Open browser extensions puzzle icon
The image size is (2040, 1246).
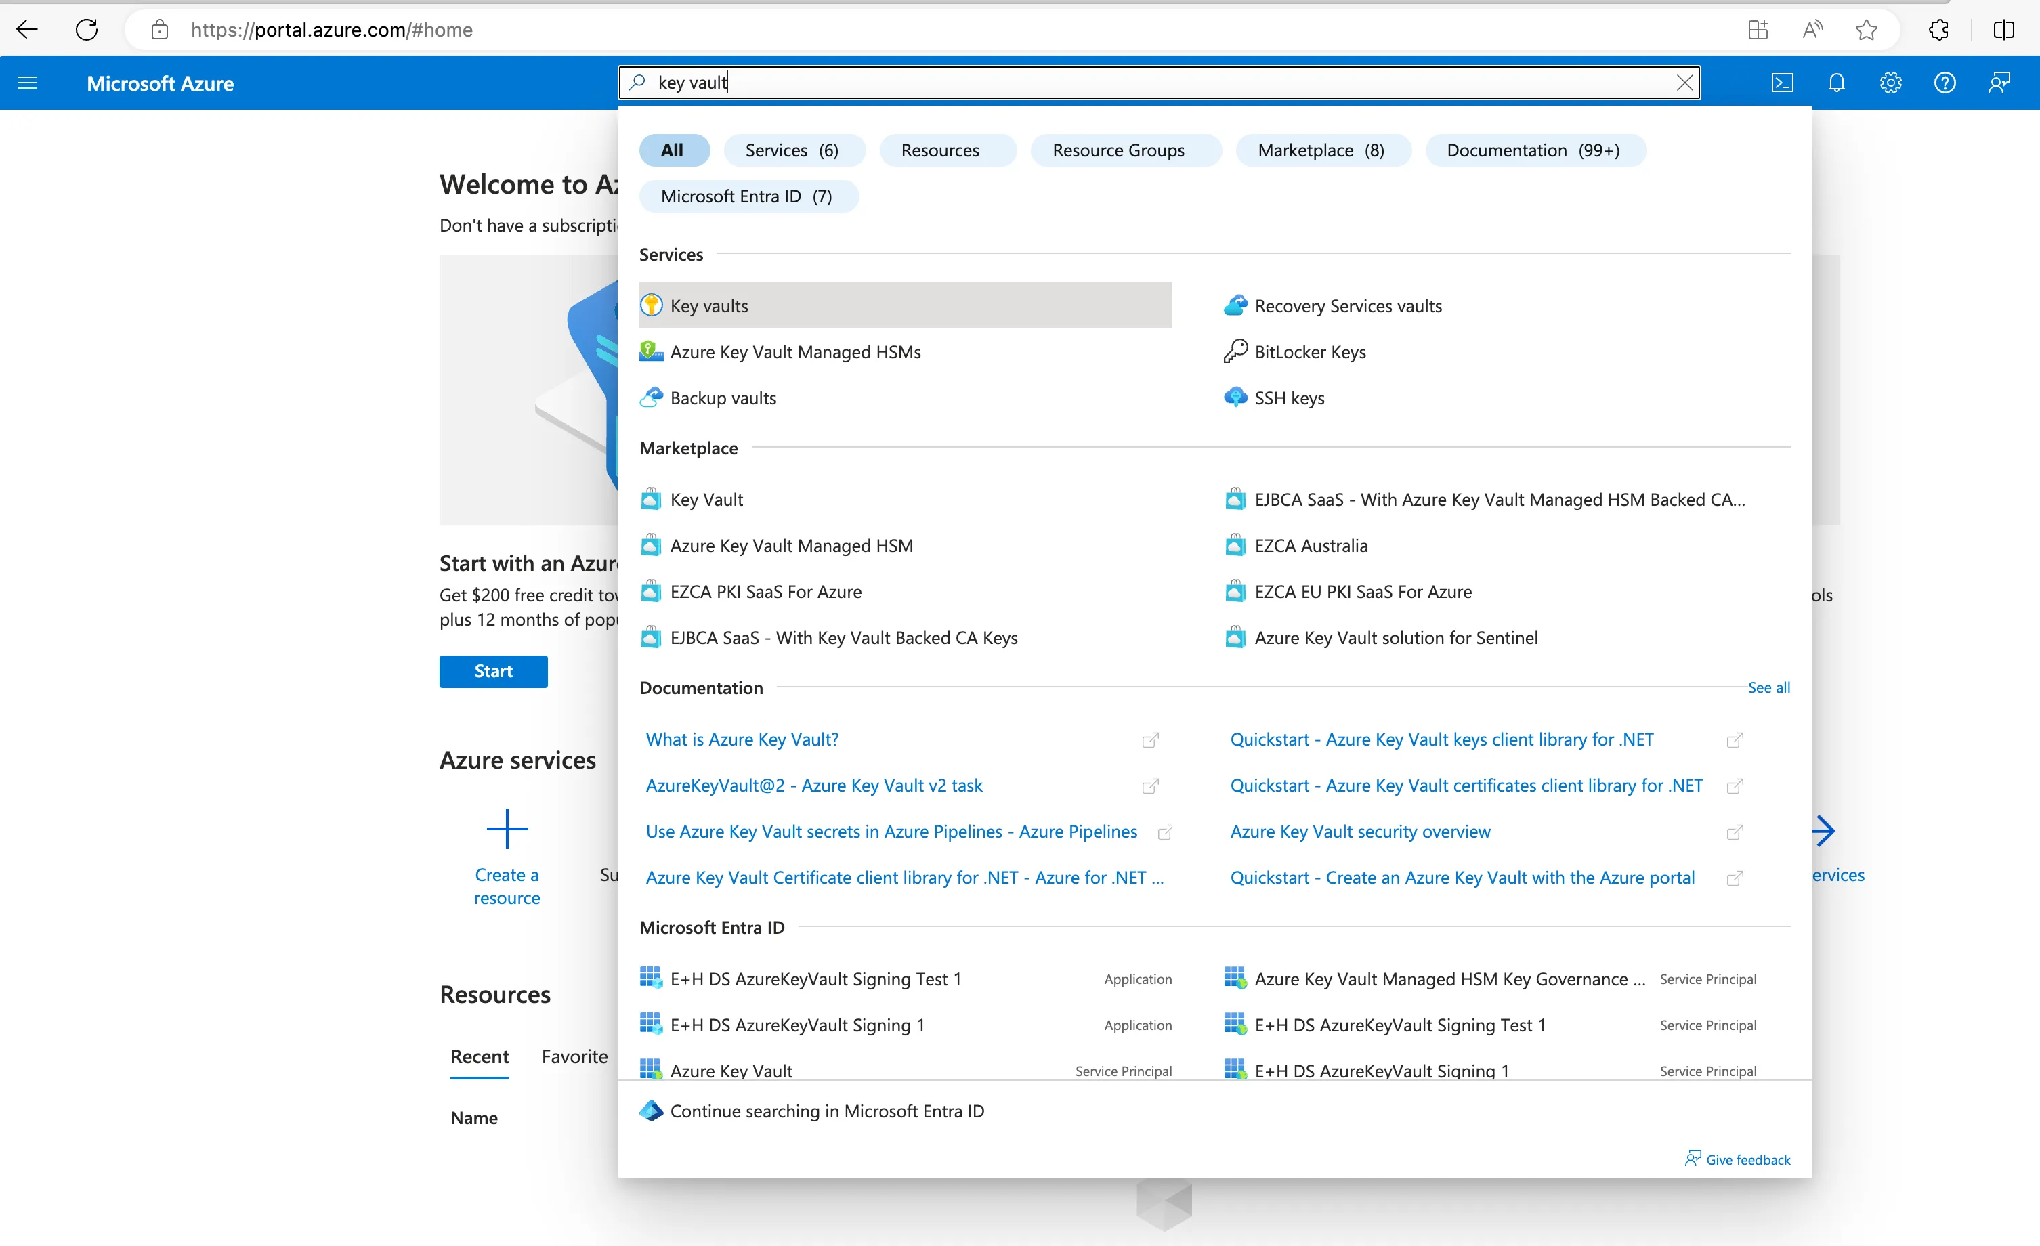point(1938,30)
